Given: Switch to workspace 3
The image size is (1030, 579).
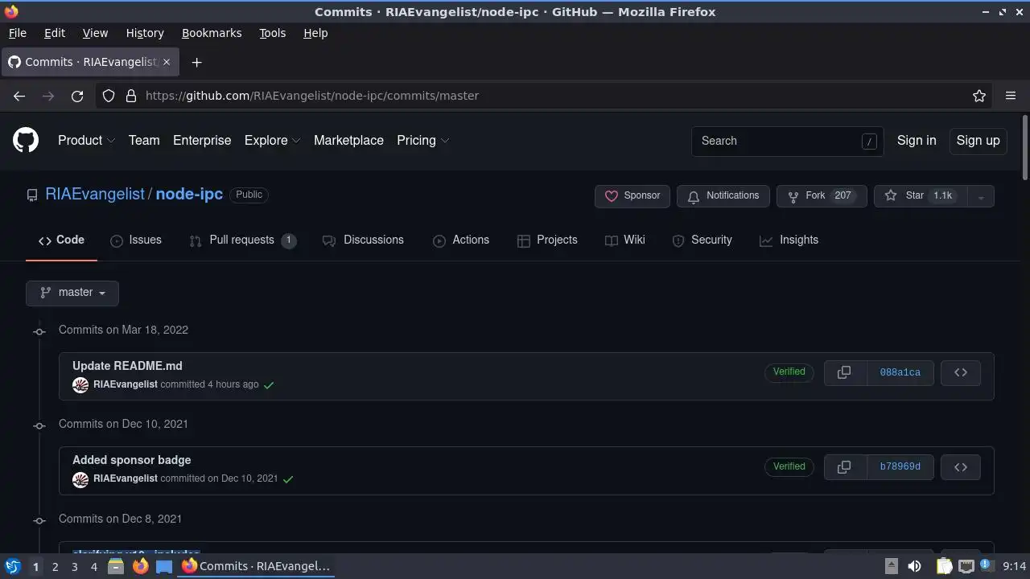Looking at the screenshot, I should pyautogui.click(x=74, y=566).
